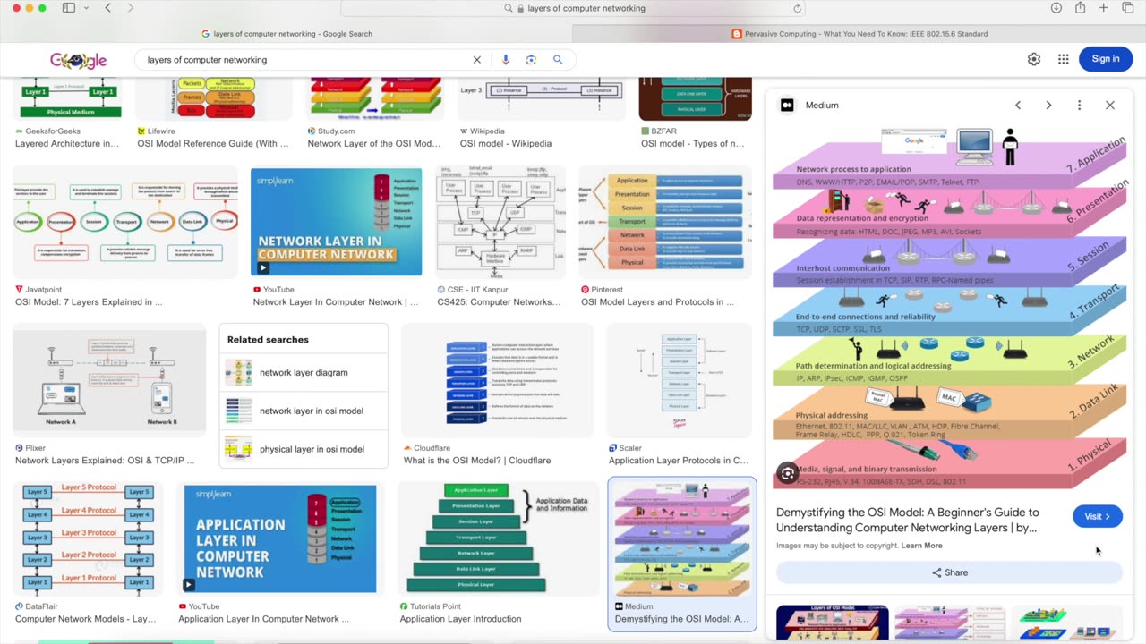Click OSI model - Types of BZFAR caption
The image size is (1146, 644).
point(692,143)
